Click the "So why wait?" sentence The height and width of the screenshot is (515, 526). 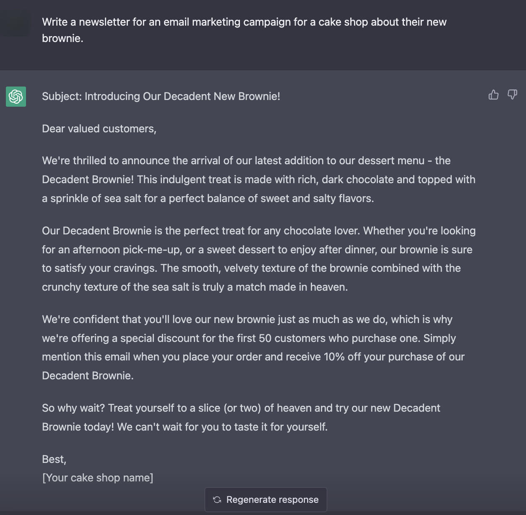click(73, 408)
